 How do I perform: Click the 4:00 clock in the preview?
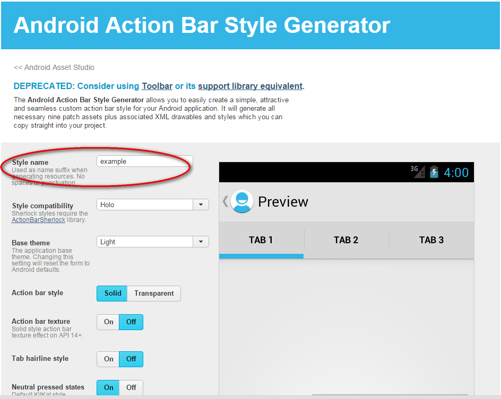tap(456, 173)
